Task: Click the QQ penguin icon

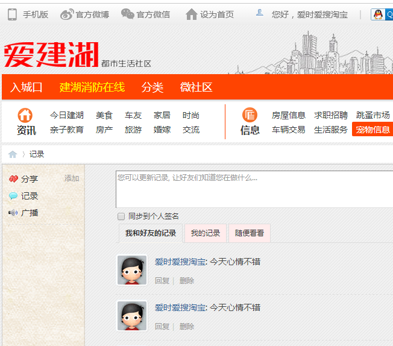Action: click(x=379, y=14)
